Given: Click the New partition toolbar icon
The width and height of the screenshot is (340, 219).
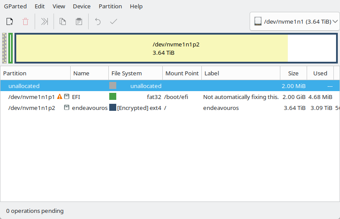Looking at the screenshot, I should pyautogui.click(x=10, y=21).
